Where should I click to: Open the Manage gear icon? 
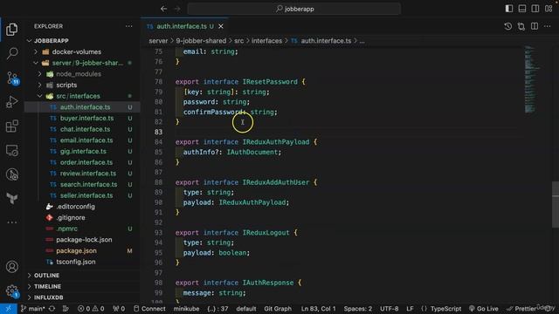coord(12,291)
